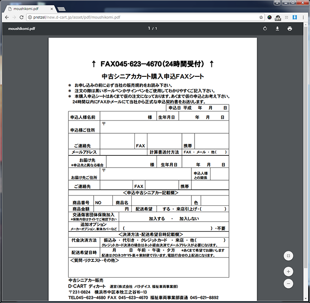310x303 pixels.
Task: Close the moushikomi.pdf tab
Action: pyautogui.click(x=52, y=9)
